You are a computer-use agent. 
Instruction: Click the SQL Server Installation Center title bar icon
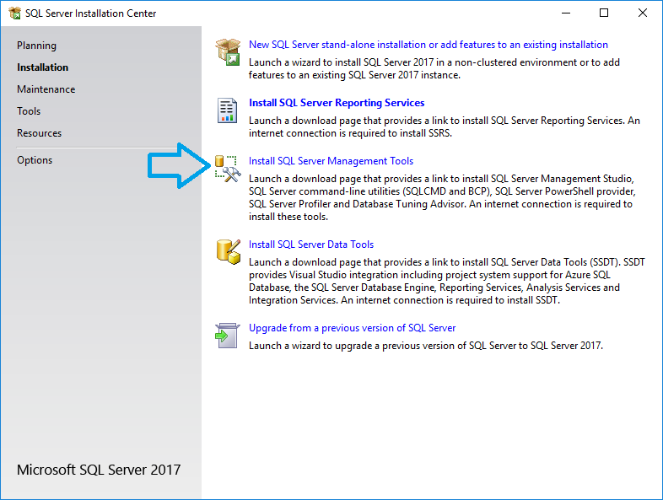coord(14,13)
